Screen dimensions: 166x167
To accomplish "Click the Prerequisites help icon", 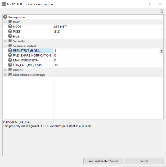I will point(5,17).
